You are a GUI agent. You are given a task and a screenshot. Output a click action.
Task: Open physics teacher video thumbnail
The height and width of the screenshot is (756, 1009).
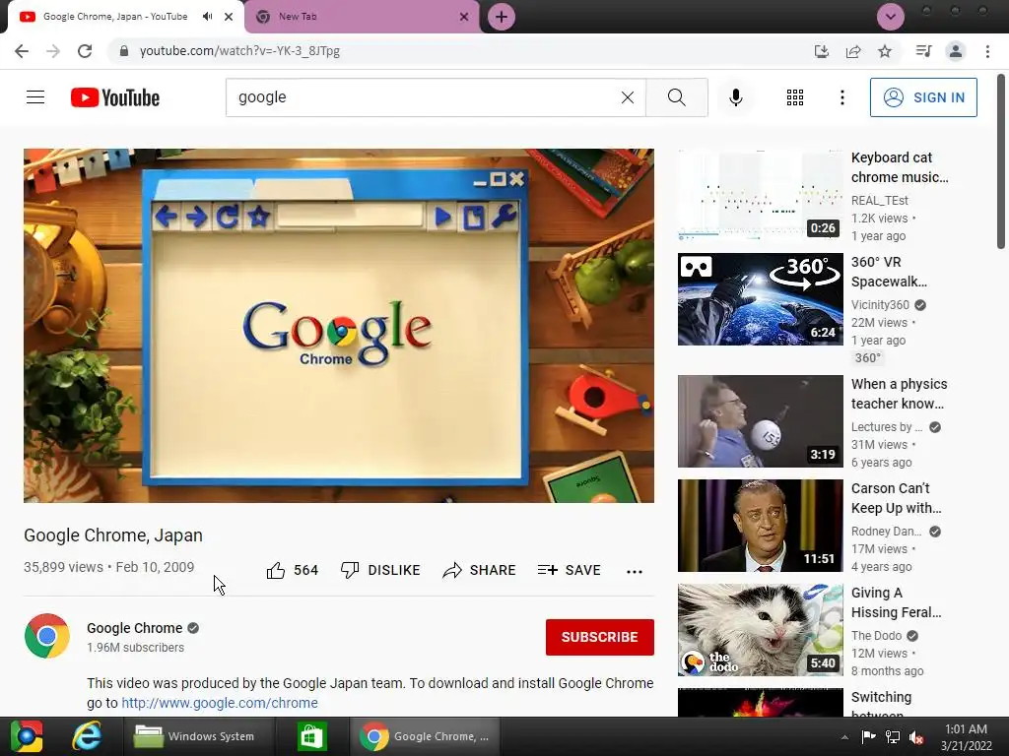[760, 421]
